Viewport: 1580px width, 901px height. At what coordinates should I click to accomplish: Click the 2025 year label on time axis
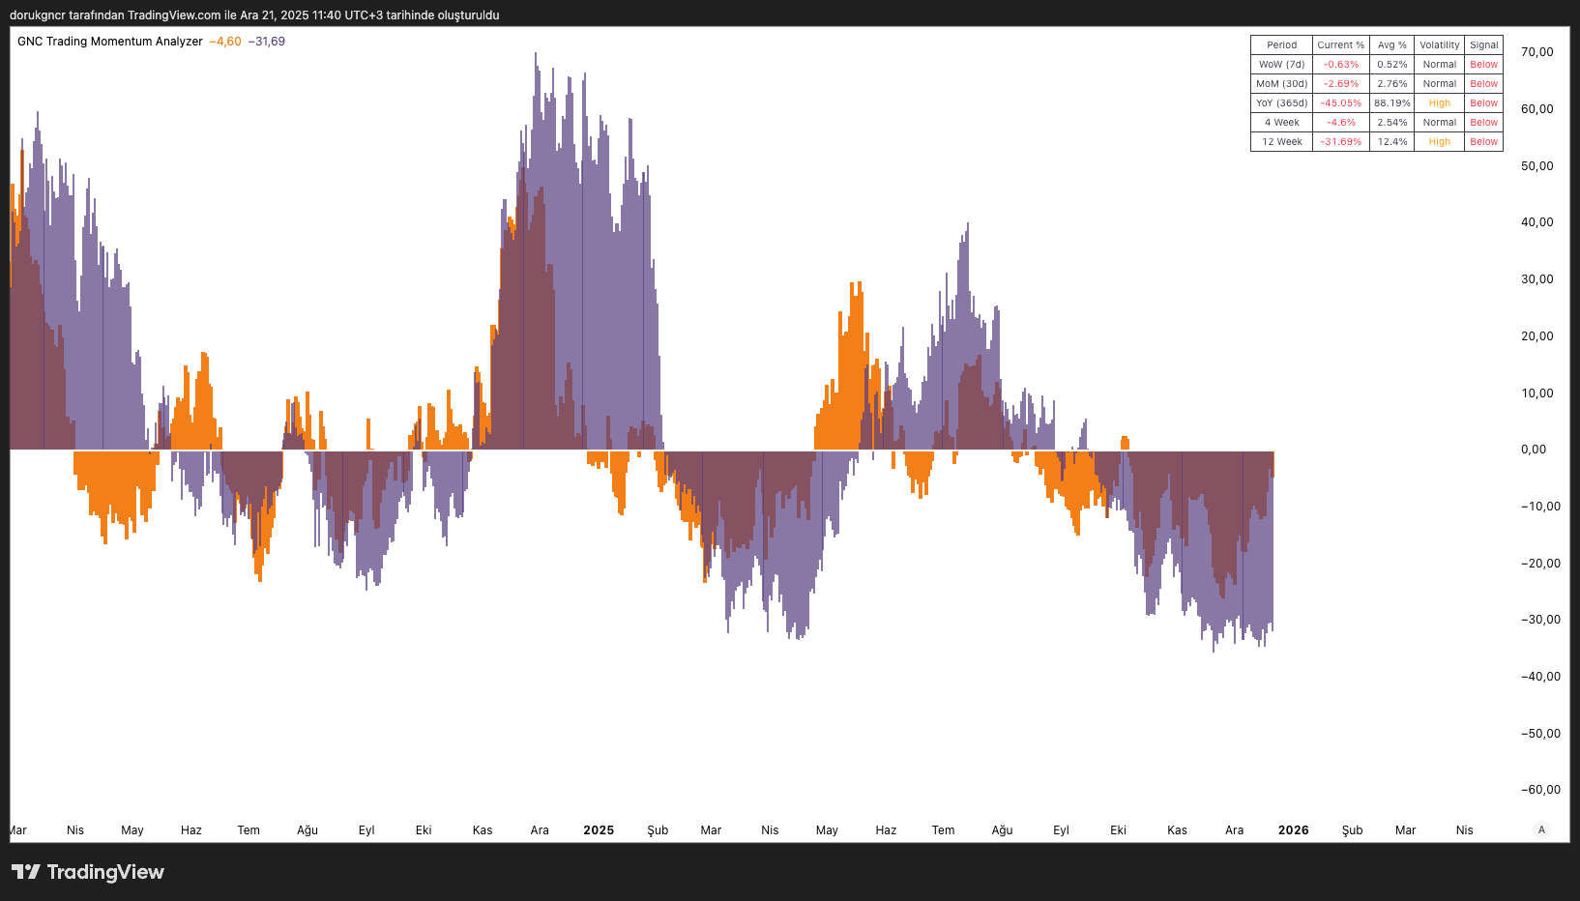(599, 830)
